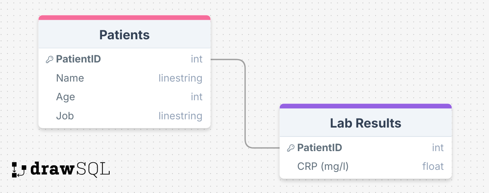The image size is (489, 193).
Task: Select the Patients table title
Action: coord(124,35)
